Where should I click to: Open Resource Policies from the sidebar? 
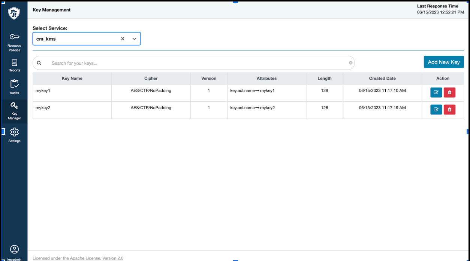coord(14,42)
